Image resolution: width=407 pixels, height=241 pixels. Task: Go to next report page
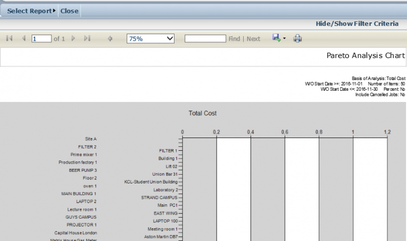tap(73, 38)
